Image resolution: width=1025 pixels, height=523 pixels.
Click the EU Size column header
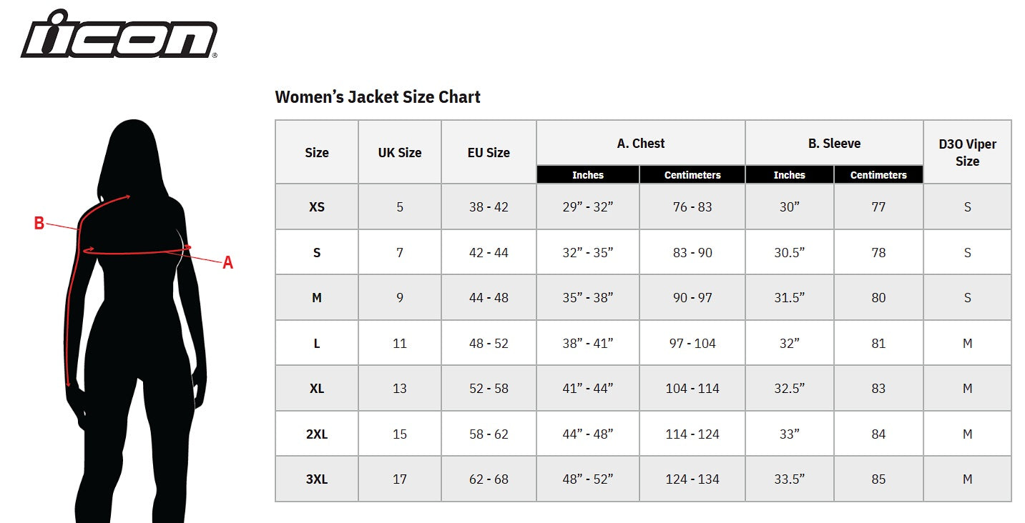[x=489, y=152]
